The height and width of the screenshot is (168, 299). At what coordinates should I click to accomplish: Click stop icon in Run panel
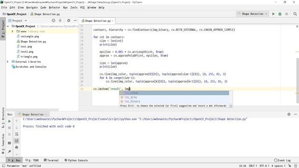(x=9, y=128)
